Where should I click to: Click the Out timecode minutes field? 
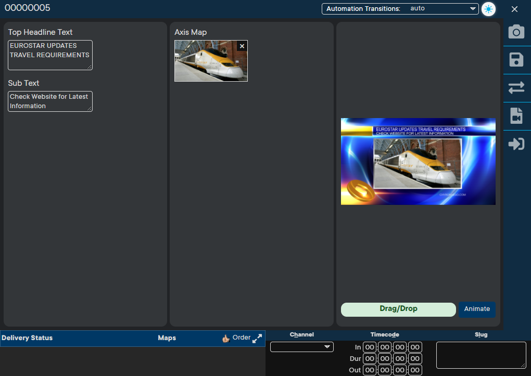(x=385, y=370)
